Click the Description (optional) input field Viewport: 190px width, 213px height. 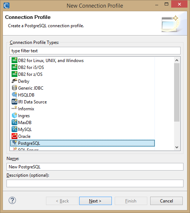point(95,183)
